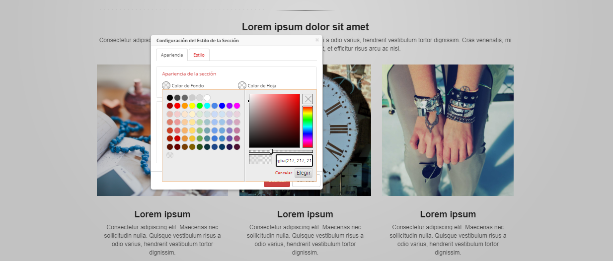This screenshot has height=261, width=613.
Task: Click the Cancelar link in color picker
Action: coord(284,173)
